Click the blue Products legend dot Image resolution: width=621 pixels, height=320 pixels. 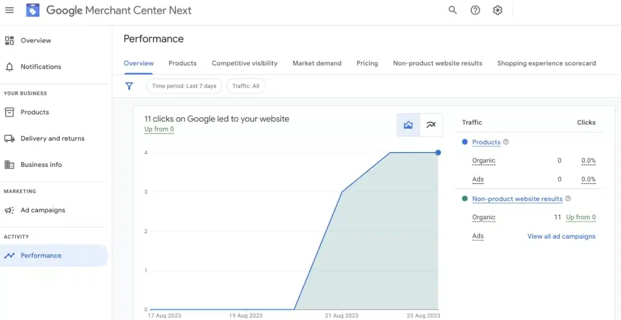tap(465, 142)
